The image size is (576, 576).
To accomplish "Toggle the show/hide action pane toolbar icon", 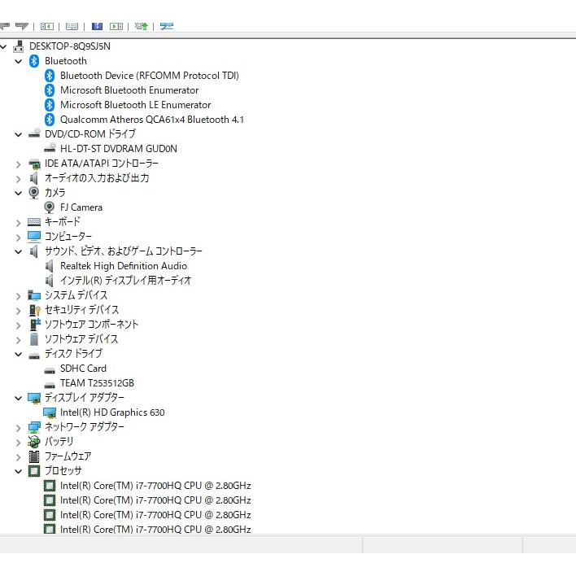I will [x=116, y=26].
